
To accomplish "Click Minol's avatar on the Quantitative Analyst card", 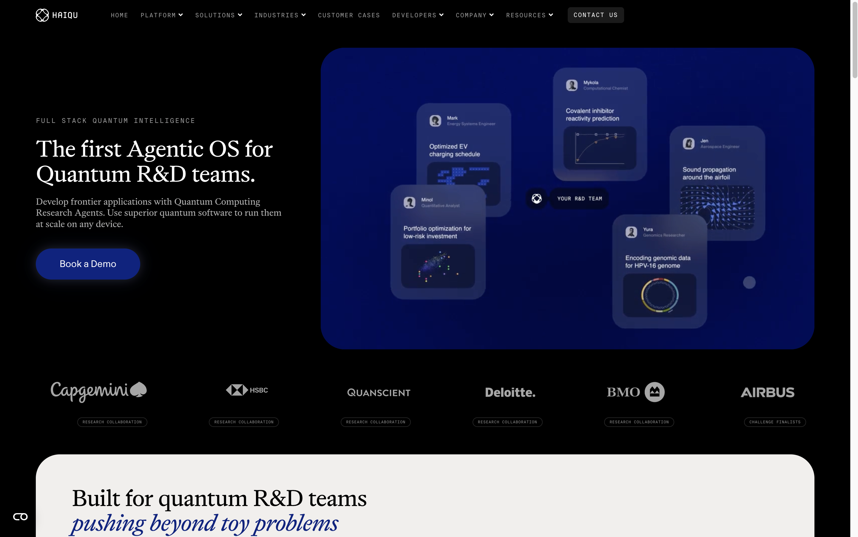I will coord(410,203).
